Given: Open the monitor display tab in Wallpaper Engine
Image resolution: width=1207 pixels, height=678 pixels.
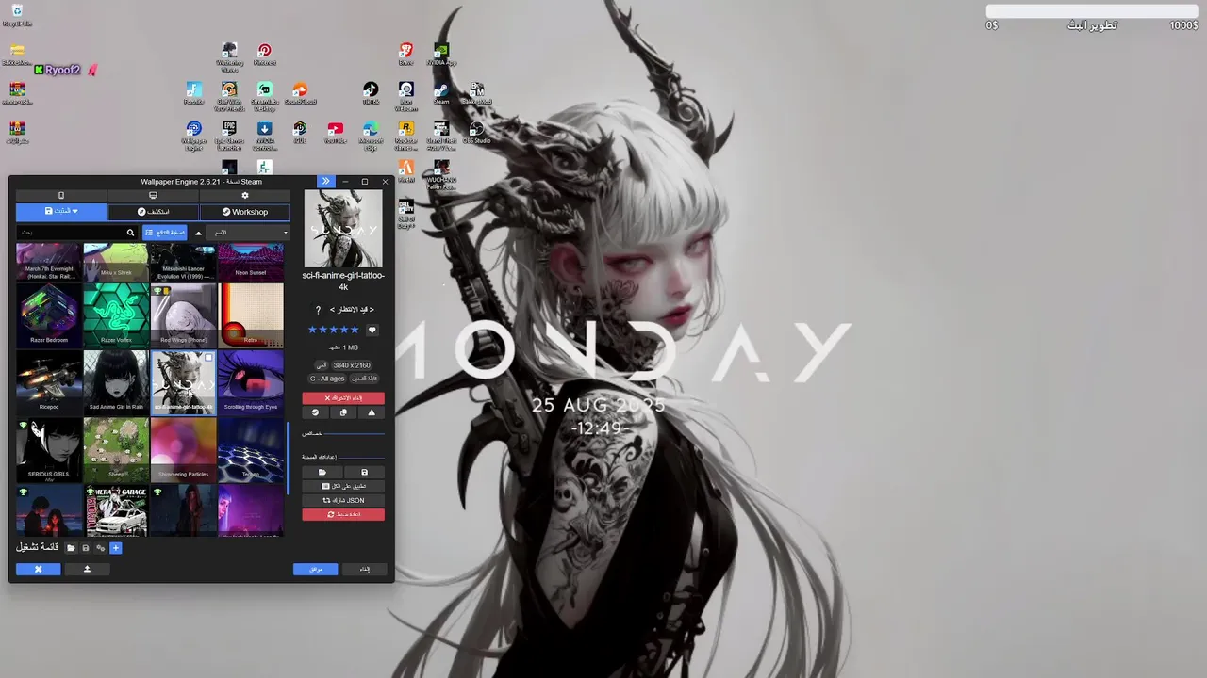Looking at the screenshot, I should 153,196.
